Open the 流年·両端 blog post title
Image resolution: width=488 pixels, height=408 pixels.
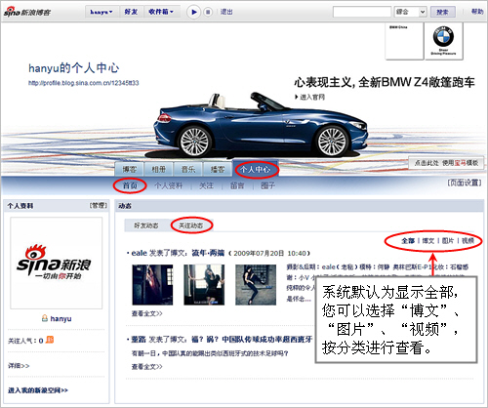(208, 253)
